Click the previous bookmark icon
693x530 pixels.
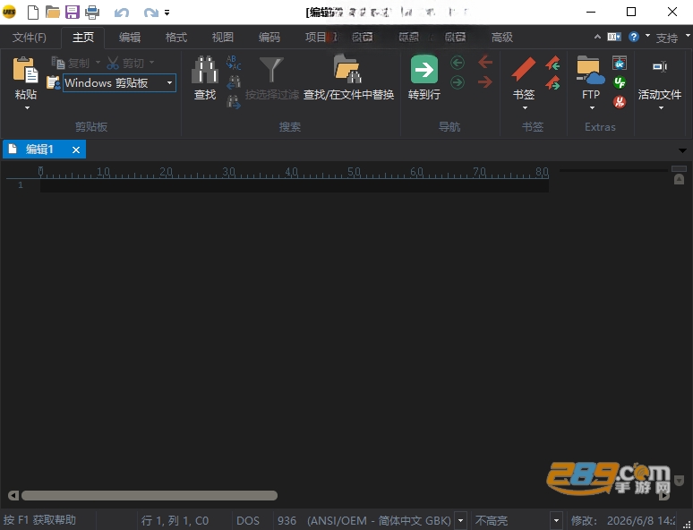[552, 64]
